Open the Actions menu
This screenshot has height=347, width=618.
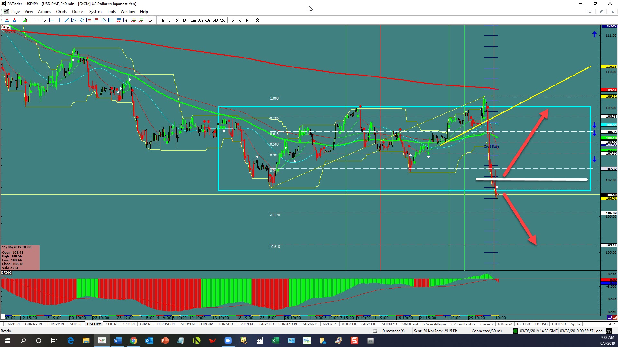click(44, 12)
